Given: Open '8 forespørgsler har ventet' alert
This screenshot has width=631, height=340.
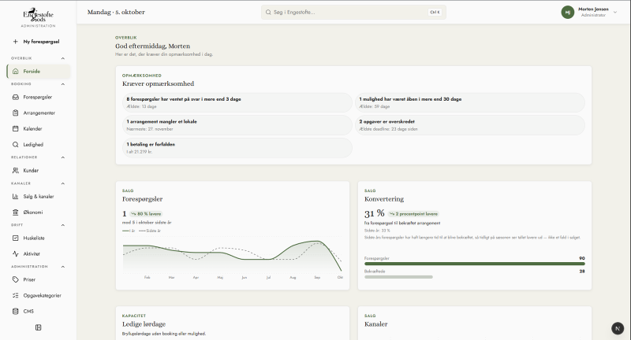Looking at the screenshot, I should tap(237, 102).
